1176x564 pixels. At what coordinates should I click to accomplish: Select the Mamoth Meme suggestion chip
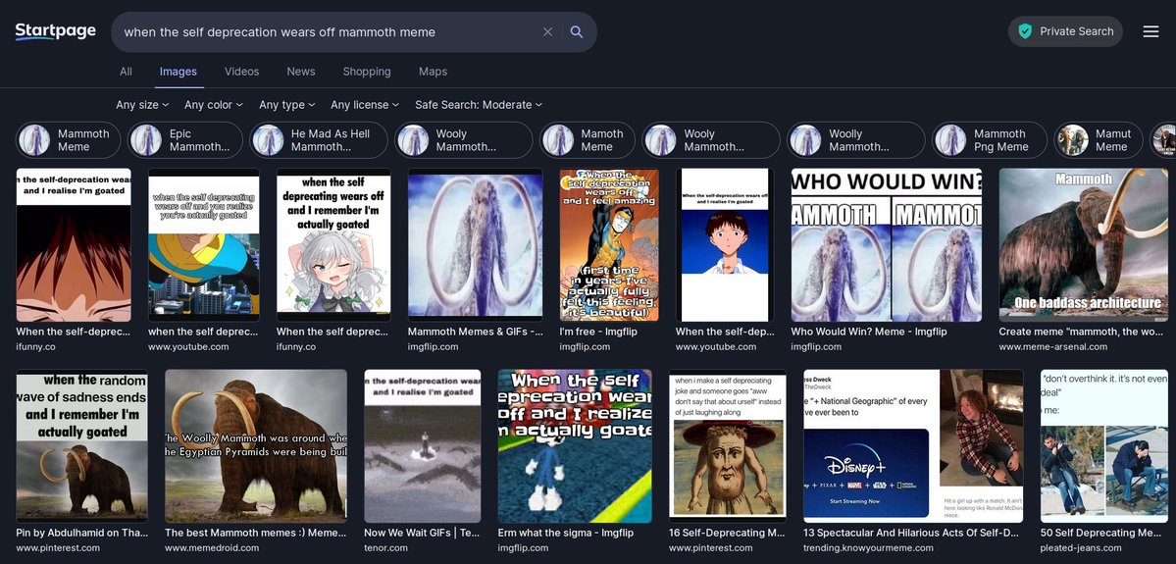(x=588, y=140)
